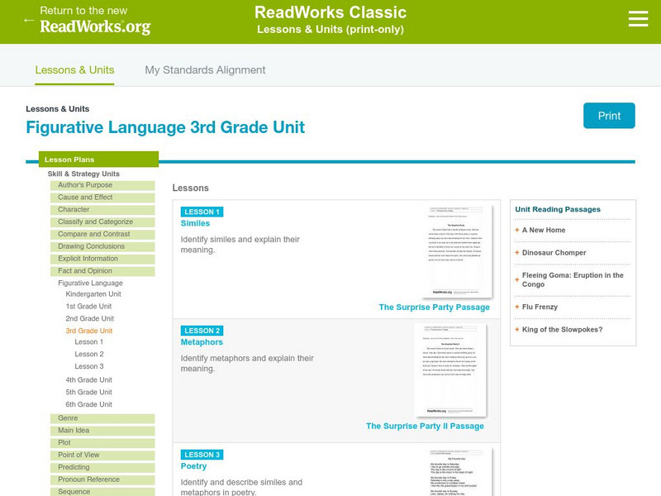661x496 pixels.
Task: Click The Surprise Party passage thumbnail
Action: point(457,251)
